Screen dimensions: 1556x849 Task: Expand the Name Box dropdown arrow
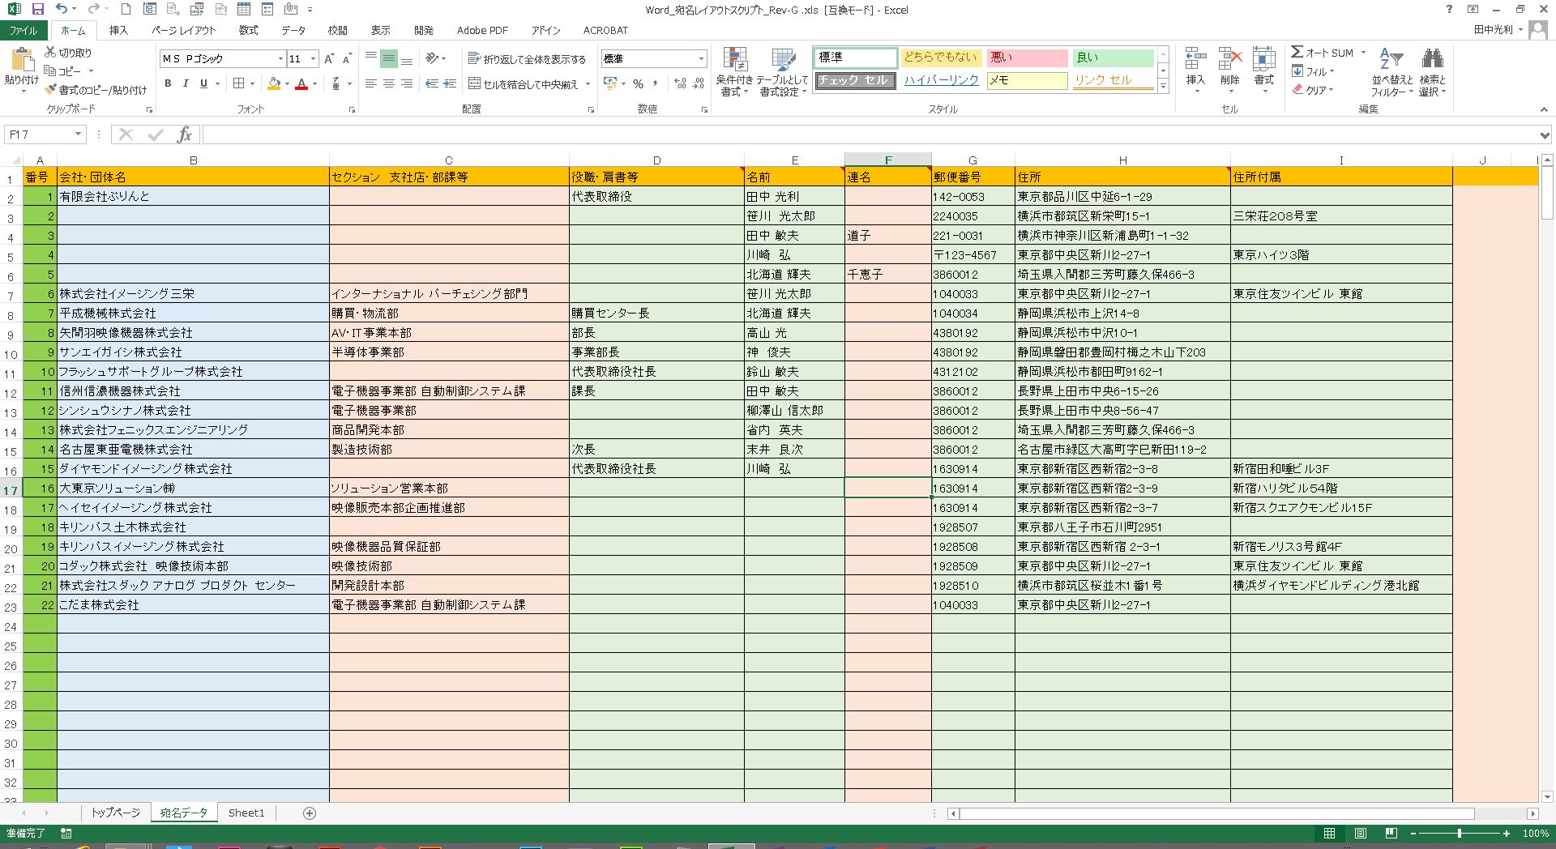coord(78,134)
